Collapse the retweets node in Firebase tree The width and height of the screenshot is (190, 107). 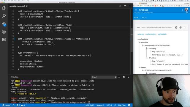[x=139, y=42]
